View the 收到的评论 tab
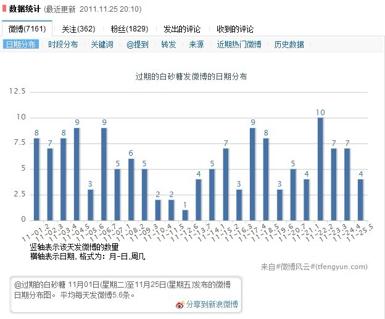 pyautogui.click(x=235, y=29)
